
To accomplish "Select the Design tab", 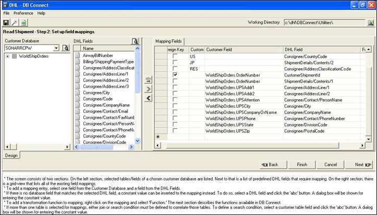I will 11,156.
